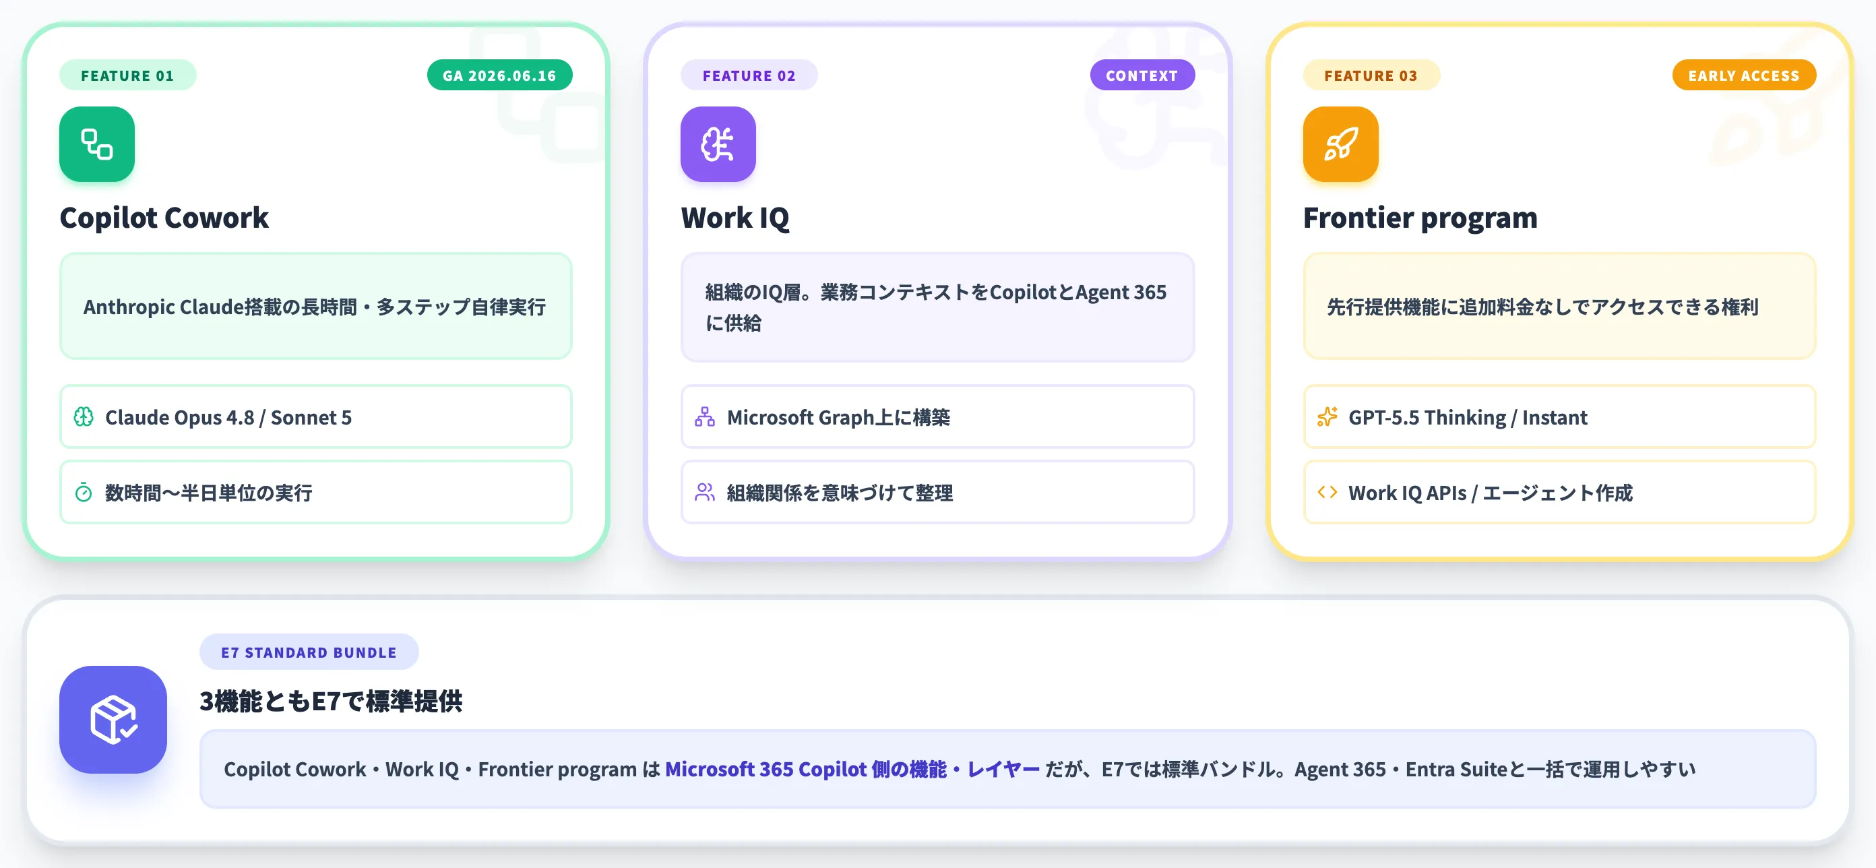Click the 数時間〜半日単位の実行 row
This screenshot has height=868, width=1876.
tap(316, 493)
